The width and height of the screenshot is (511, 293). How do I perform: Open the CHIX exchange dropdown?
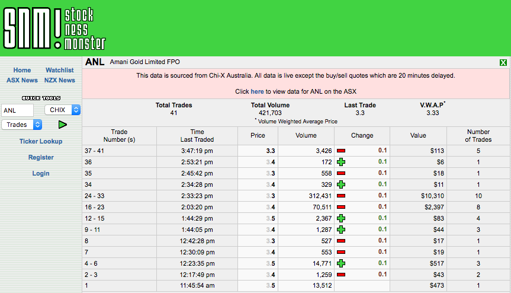(63, 110)
